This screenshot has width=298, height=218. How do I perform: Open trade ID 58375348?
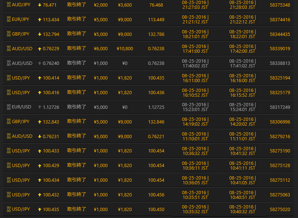(280, 5)
